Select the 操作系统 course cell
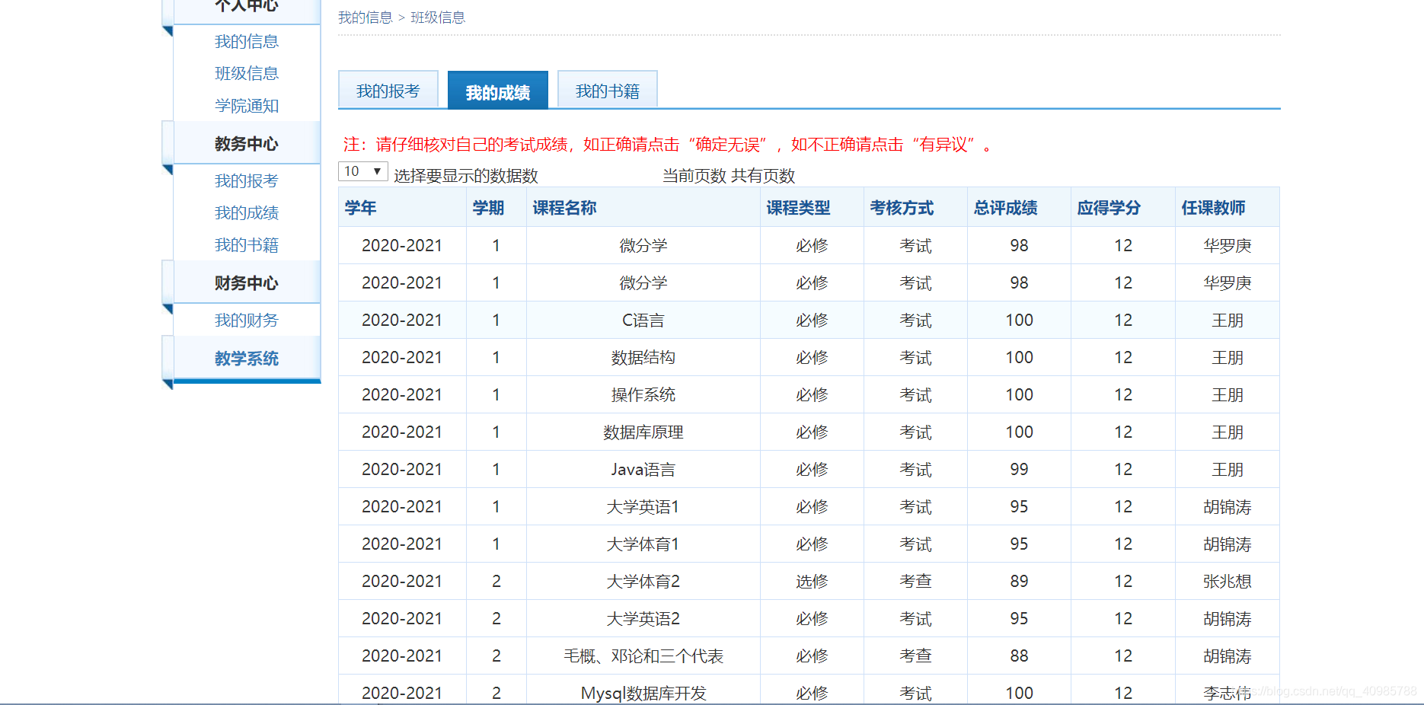The width and height of the screenshot is (1424, 705). click(x=643, y=394)
